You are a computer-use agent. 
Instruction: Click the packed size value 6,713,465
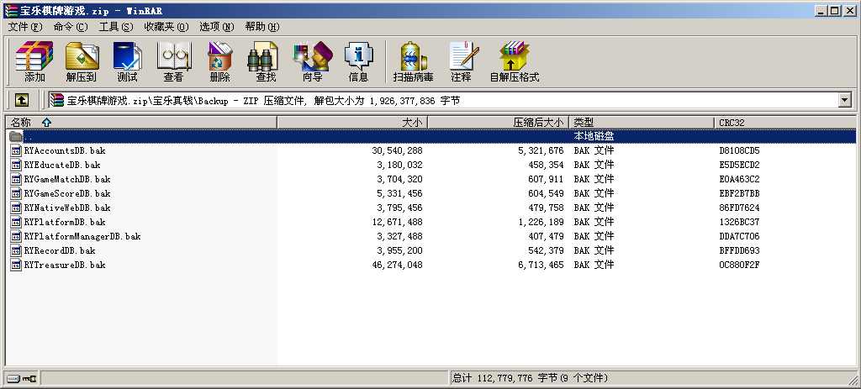point(541,265)
